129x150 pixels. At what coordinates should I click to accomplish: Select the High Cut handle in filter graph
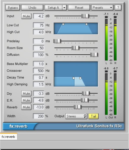point(86,24)
